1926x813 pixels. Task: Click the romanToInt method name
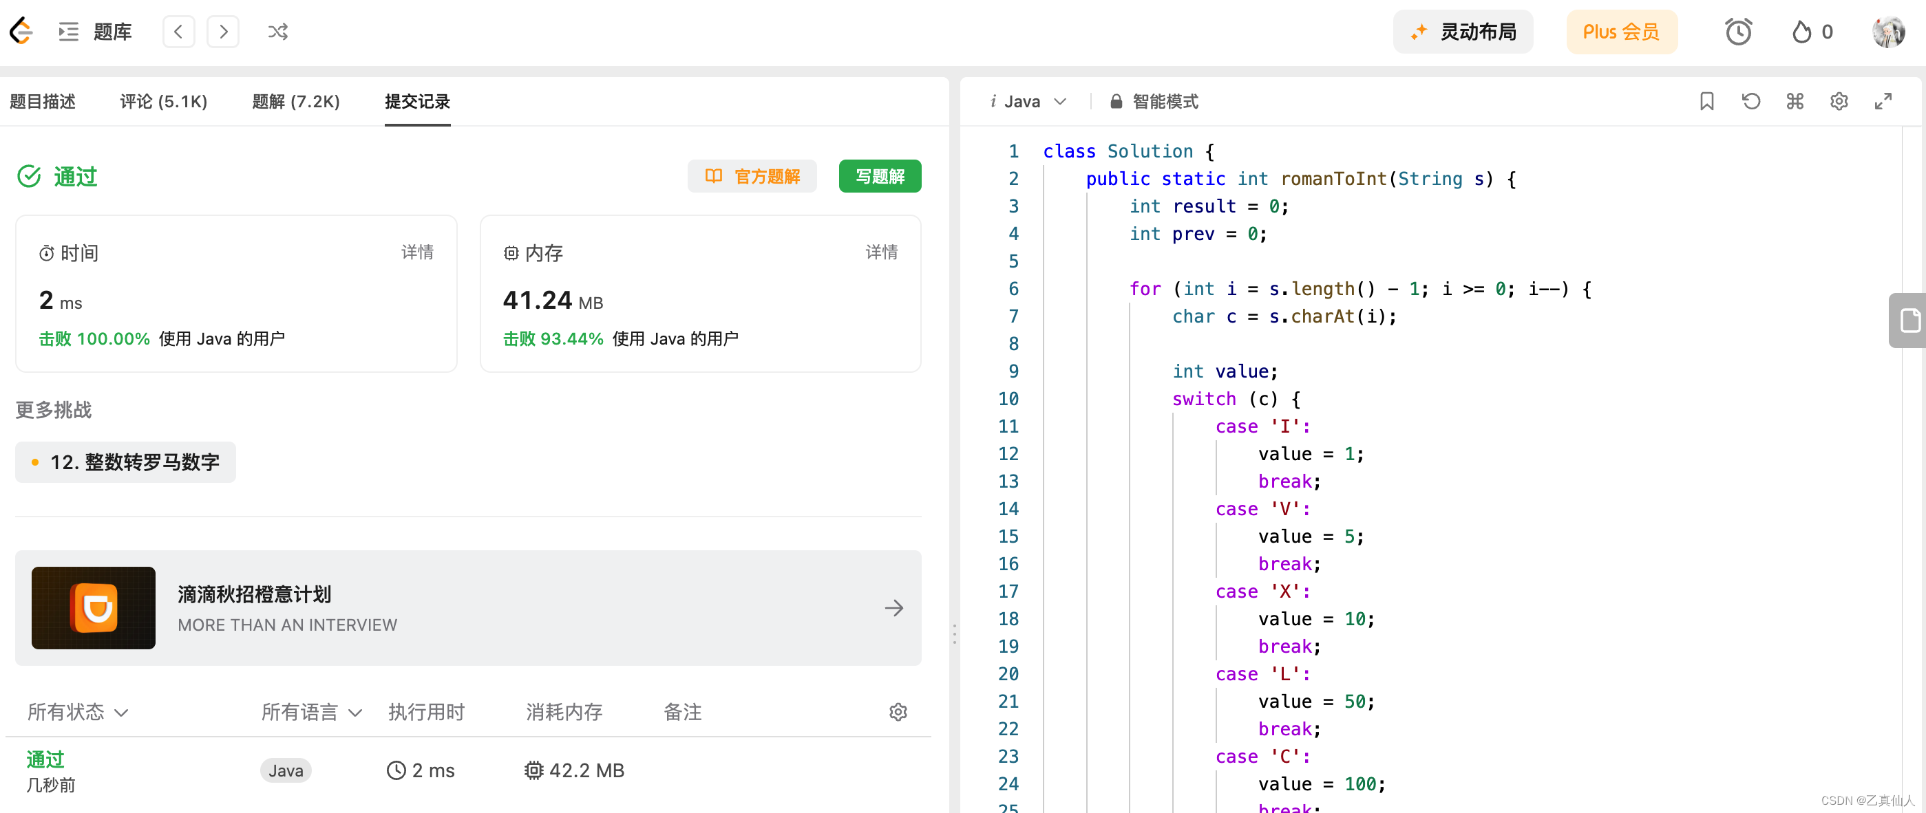click(x=1334, y=179)
